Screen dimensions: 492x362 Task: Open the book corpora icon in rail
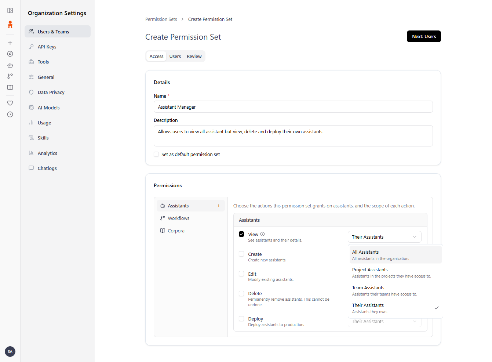click(x=10, y=87)
